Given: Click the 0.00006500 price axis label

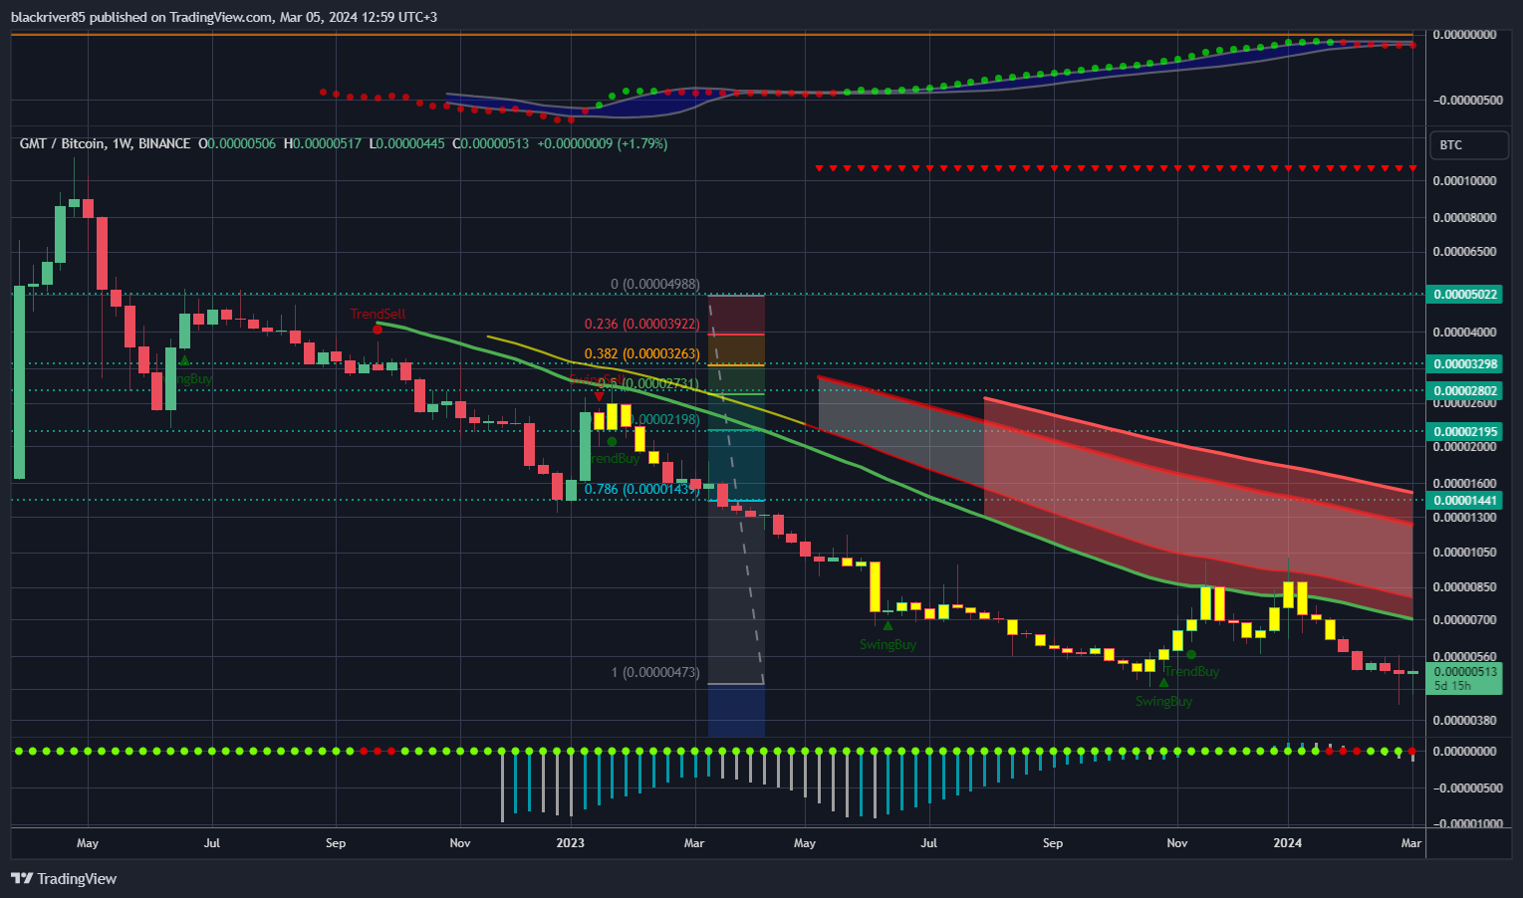Looking at the screenshot, I should tap(1464, 252).
